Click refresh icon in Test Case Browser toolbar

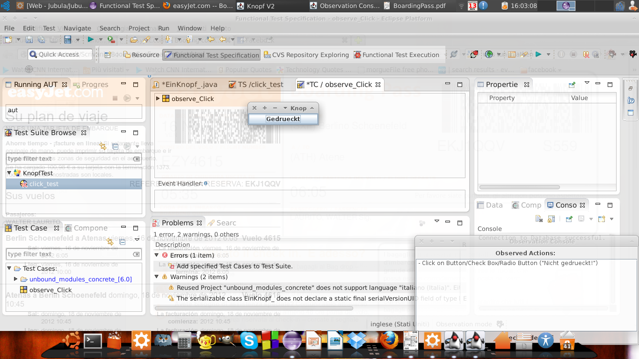(110, 242)
